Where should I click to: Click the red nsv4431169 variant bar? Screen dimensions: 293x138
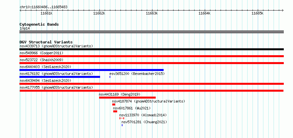[x=127, y=98]
